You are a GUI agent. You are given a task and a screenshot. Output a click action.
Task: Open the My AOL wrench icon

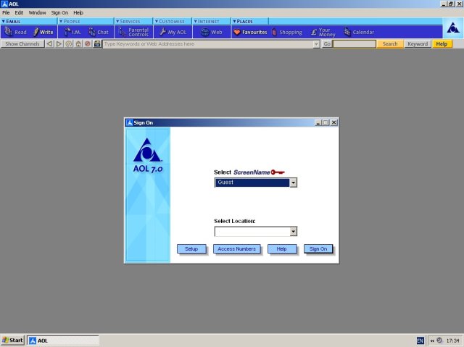click(173, 32)
